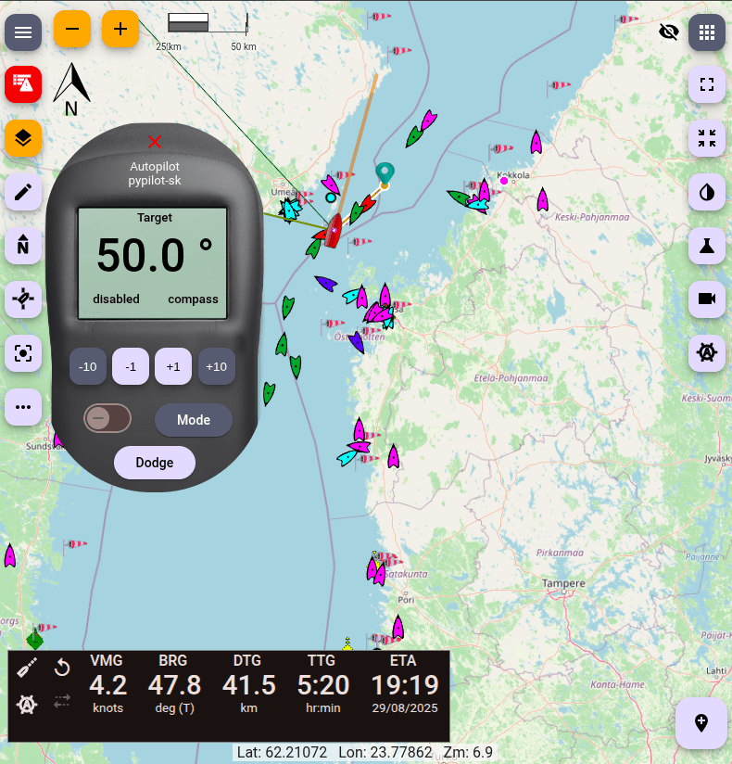Open the hamburger main menu

tap(23, 32)
